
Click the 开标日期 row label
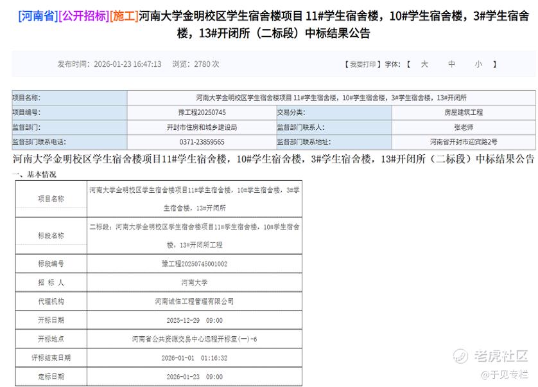tap(51, 320)
